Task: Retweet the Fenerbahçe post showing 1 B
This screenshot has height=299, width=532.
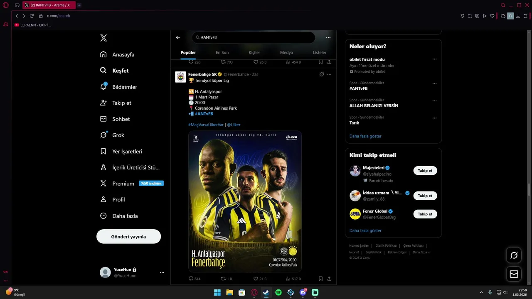Action: click(x=227, y=279)
